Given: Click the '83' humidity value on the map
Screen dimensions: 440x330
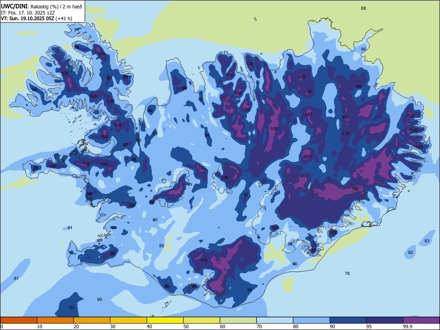Looking at the screenshot, I should (427, 241).
